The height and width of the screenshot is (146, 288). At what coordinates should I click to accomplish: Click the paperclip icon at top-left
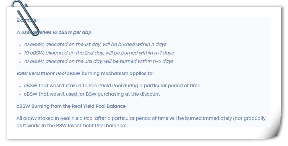point(25,18)
